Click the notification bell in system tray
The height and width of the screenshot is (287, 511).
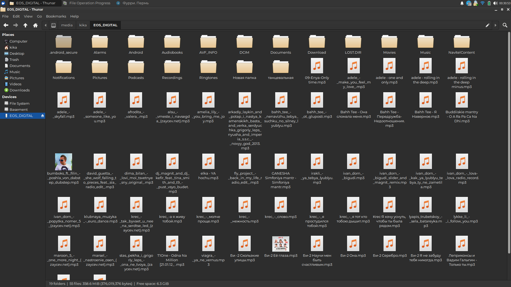(x=462, y=3)
